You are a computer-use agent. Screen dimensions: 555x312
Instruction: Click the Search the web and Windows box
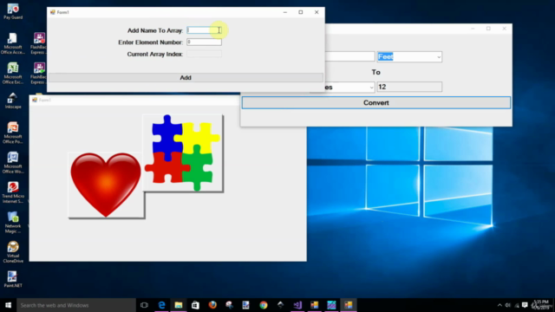click(x=76, y=305)
